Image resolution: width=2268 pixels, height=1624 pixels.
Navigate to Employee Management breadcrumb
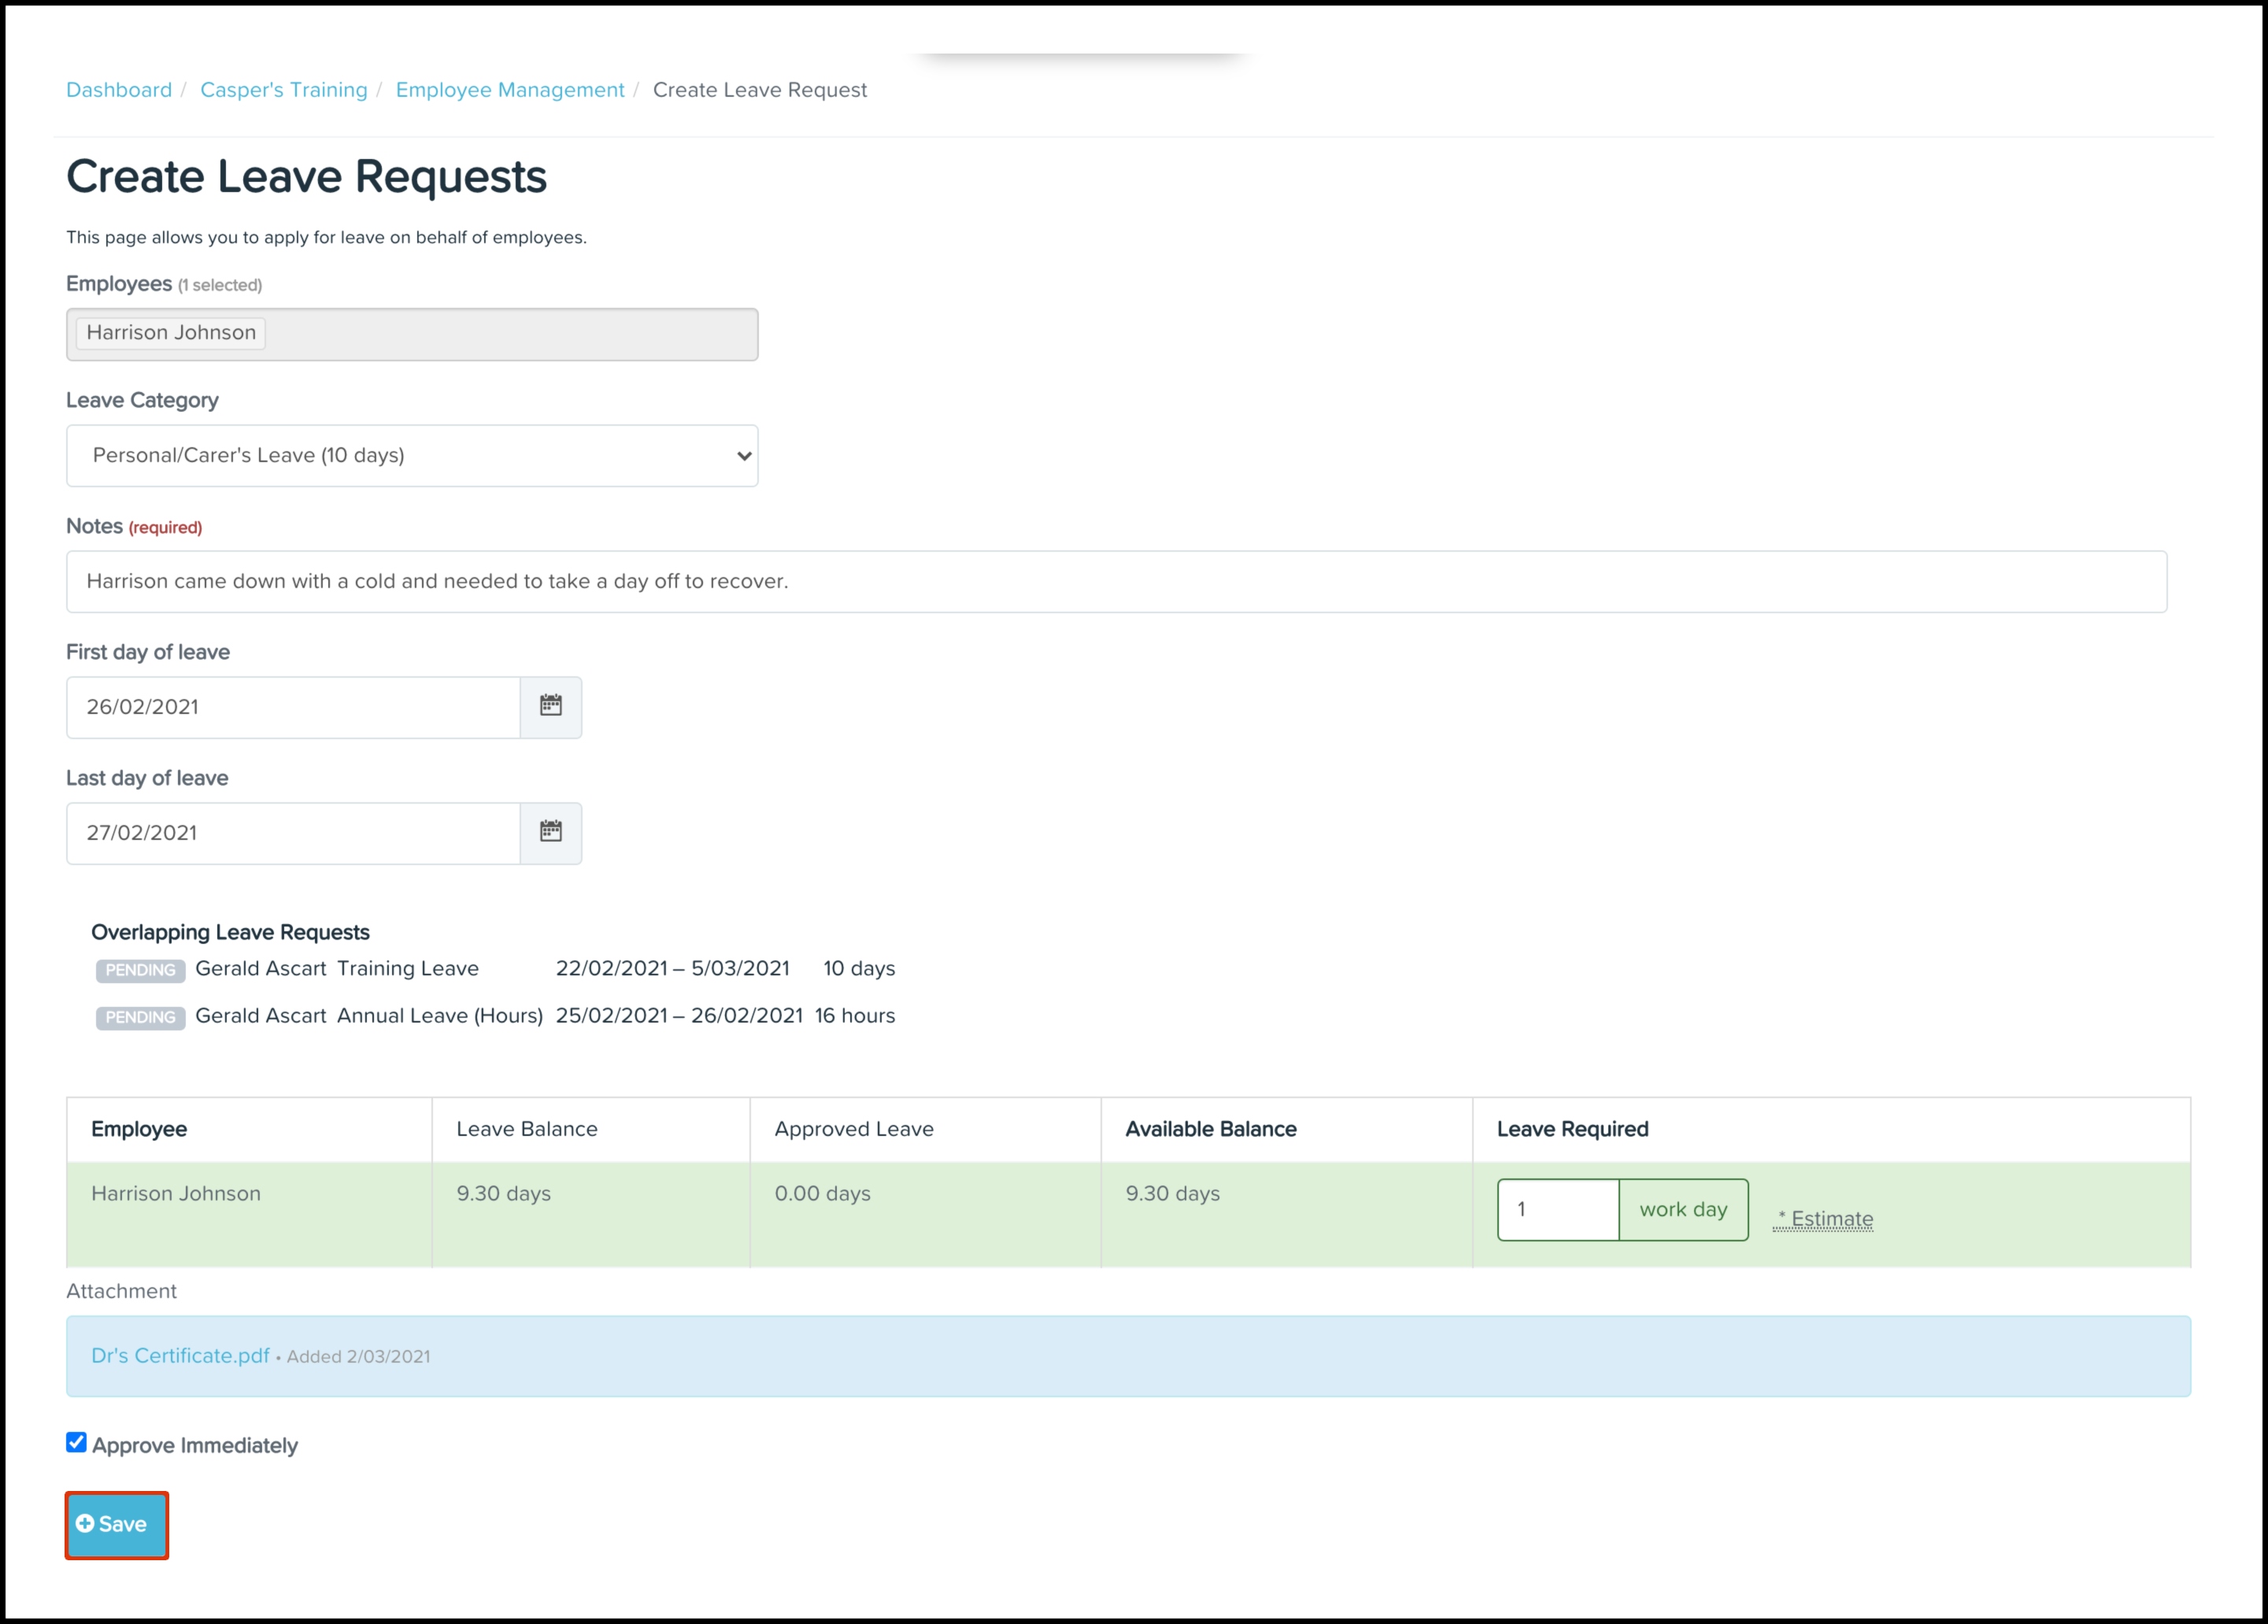[x=510, y=90]
